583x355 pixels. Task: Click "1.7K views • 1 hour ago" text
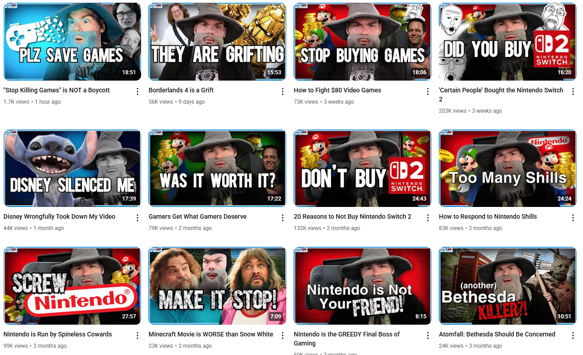point(32,102)
